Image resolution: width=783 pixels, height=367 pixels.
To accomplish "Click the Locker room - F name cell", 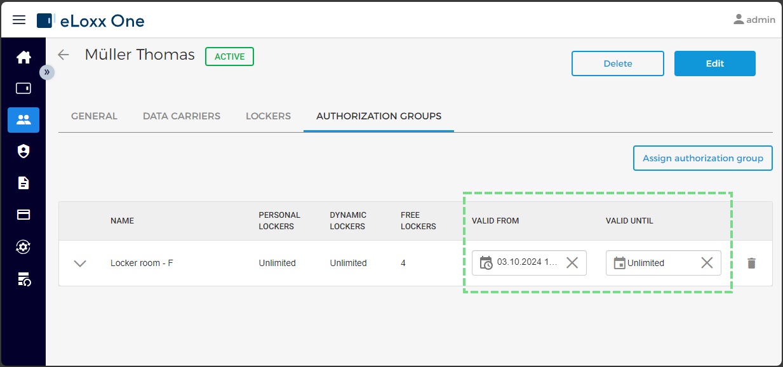I will [x=142, y=263].
